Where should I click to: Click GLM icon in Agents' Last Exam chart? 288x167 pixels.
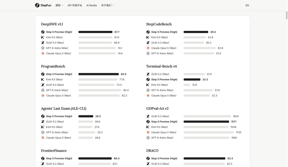[x=43, y=122]
